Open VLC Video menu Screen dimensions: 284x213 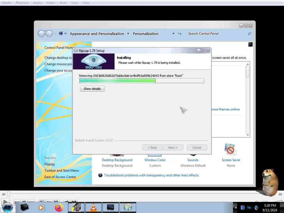[x=51, y=3]
